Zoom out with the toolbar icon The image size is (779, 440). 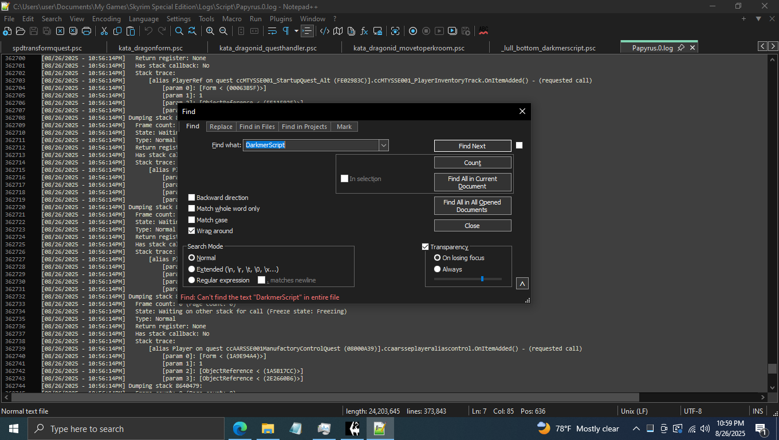tap(223, 31)
